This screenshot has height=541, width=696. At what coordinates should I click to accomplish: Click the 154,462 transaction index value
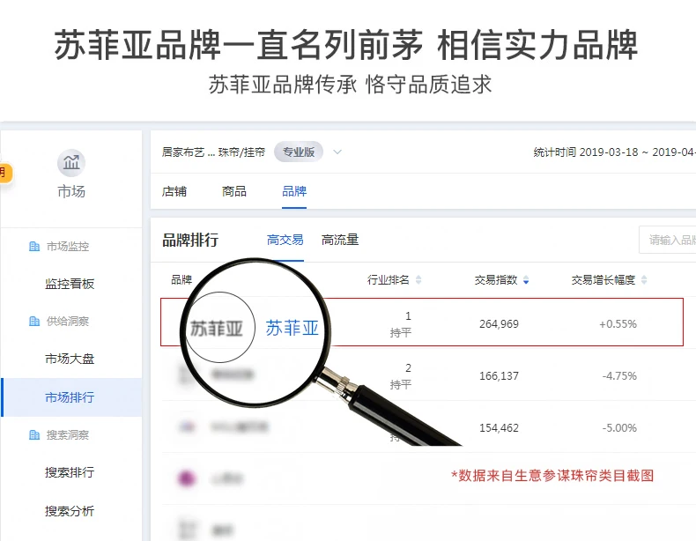(x=499, y=428)
